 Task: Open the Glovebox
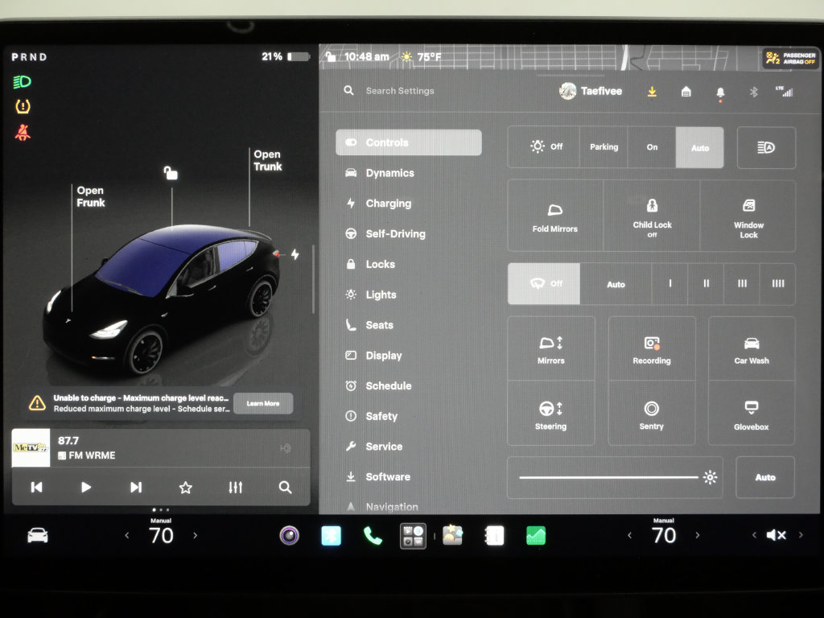(x=752, y=414)
